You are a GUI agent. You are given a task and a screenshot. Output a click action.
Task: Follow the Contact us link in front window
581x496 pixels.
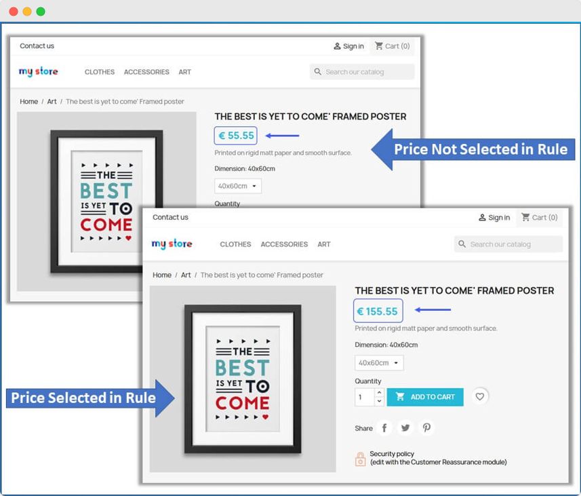tap(170, 218)
